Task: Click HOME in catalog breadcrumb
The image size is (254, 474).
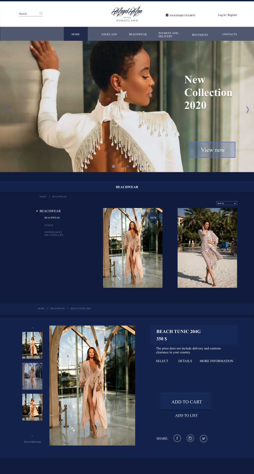Action: [x=43, y=197]
